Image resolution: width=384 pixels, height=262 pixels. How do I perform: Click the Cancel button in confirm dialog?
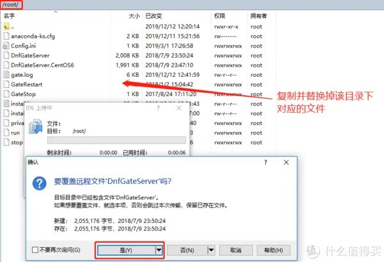tap(236, 250)
